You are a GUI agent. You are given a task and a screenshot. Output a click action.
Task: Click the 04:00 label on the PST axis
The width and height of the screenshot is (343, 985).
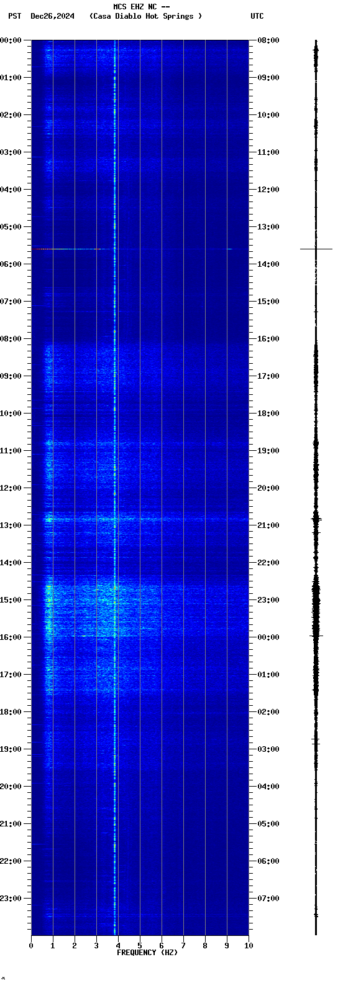coord(11,190)
